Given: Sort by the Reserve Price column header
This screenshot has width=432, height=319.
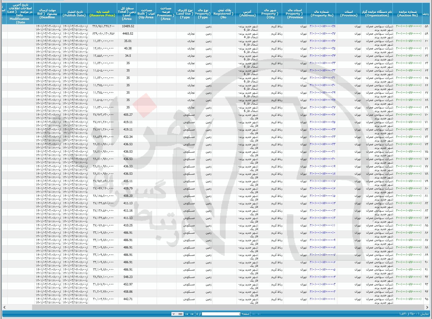Looking at the screenshot, I should coord(102,13).
